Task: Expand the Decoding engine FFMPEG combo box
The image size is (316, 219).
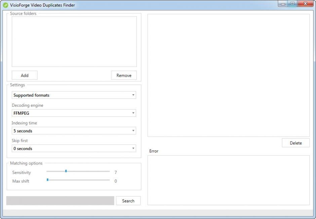Action: coord(74,113)
